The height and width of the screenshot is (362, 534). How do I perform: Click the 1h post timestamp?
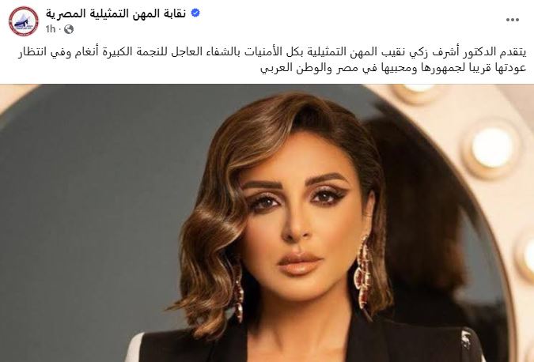51,29
